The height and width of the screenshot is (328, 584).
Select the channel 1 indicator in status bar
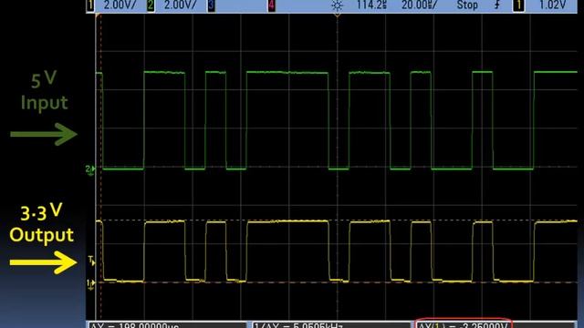tap(90, 5)
